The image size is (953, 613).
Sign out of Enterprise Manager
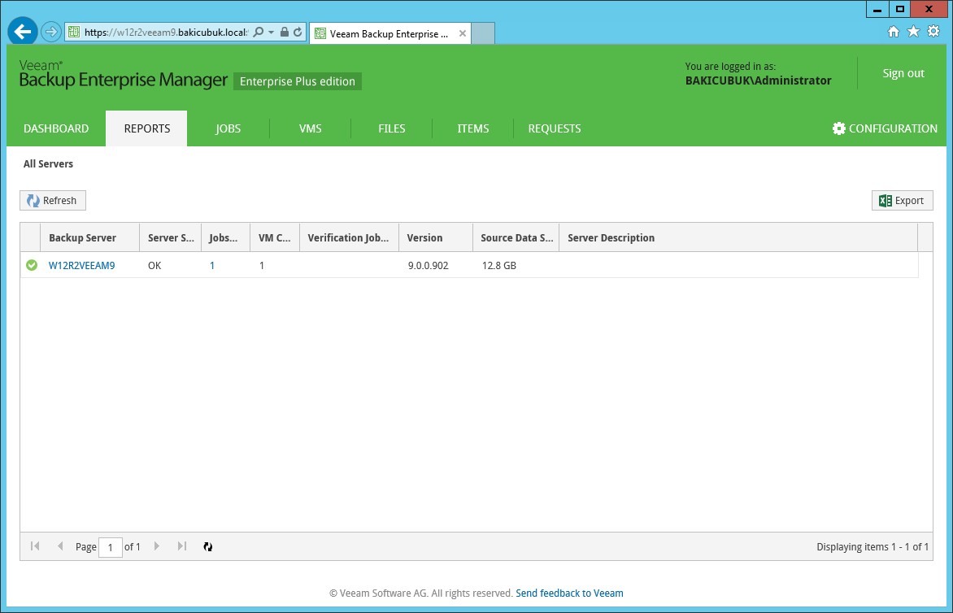pos(903,73)
